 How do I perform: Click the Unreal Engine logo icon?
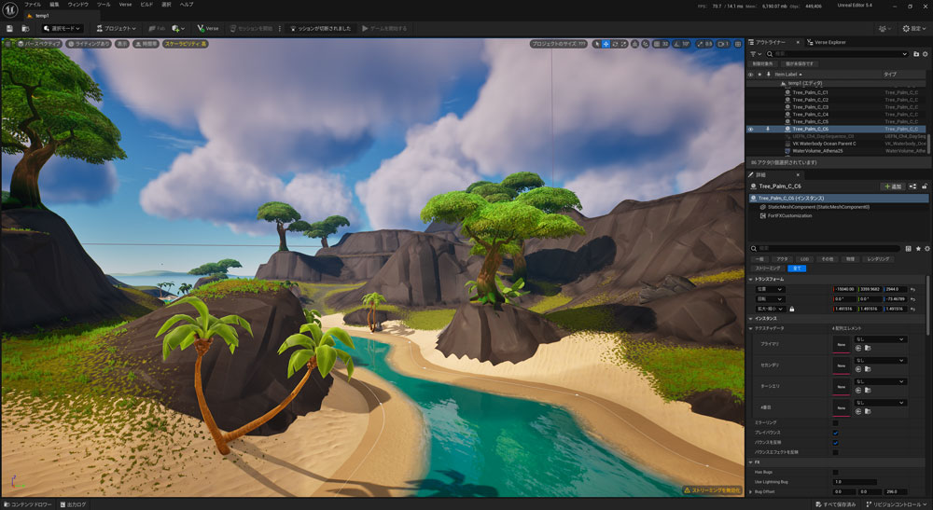point(10,9)
